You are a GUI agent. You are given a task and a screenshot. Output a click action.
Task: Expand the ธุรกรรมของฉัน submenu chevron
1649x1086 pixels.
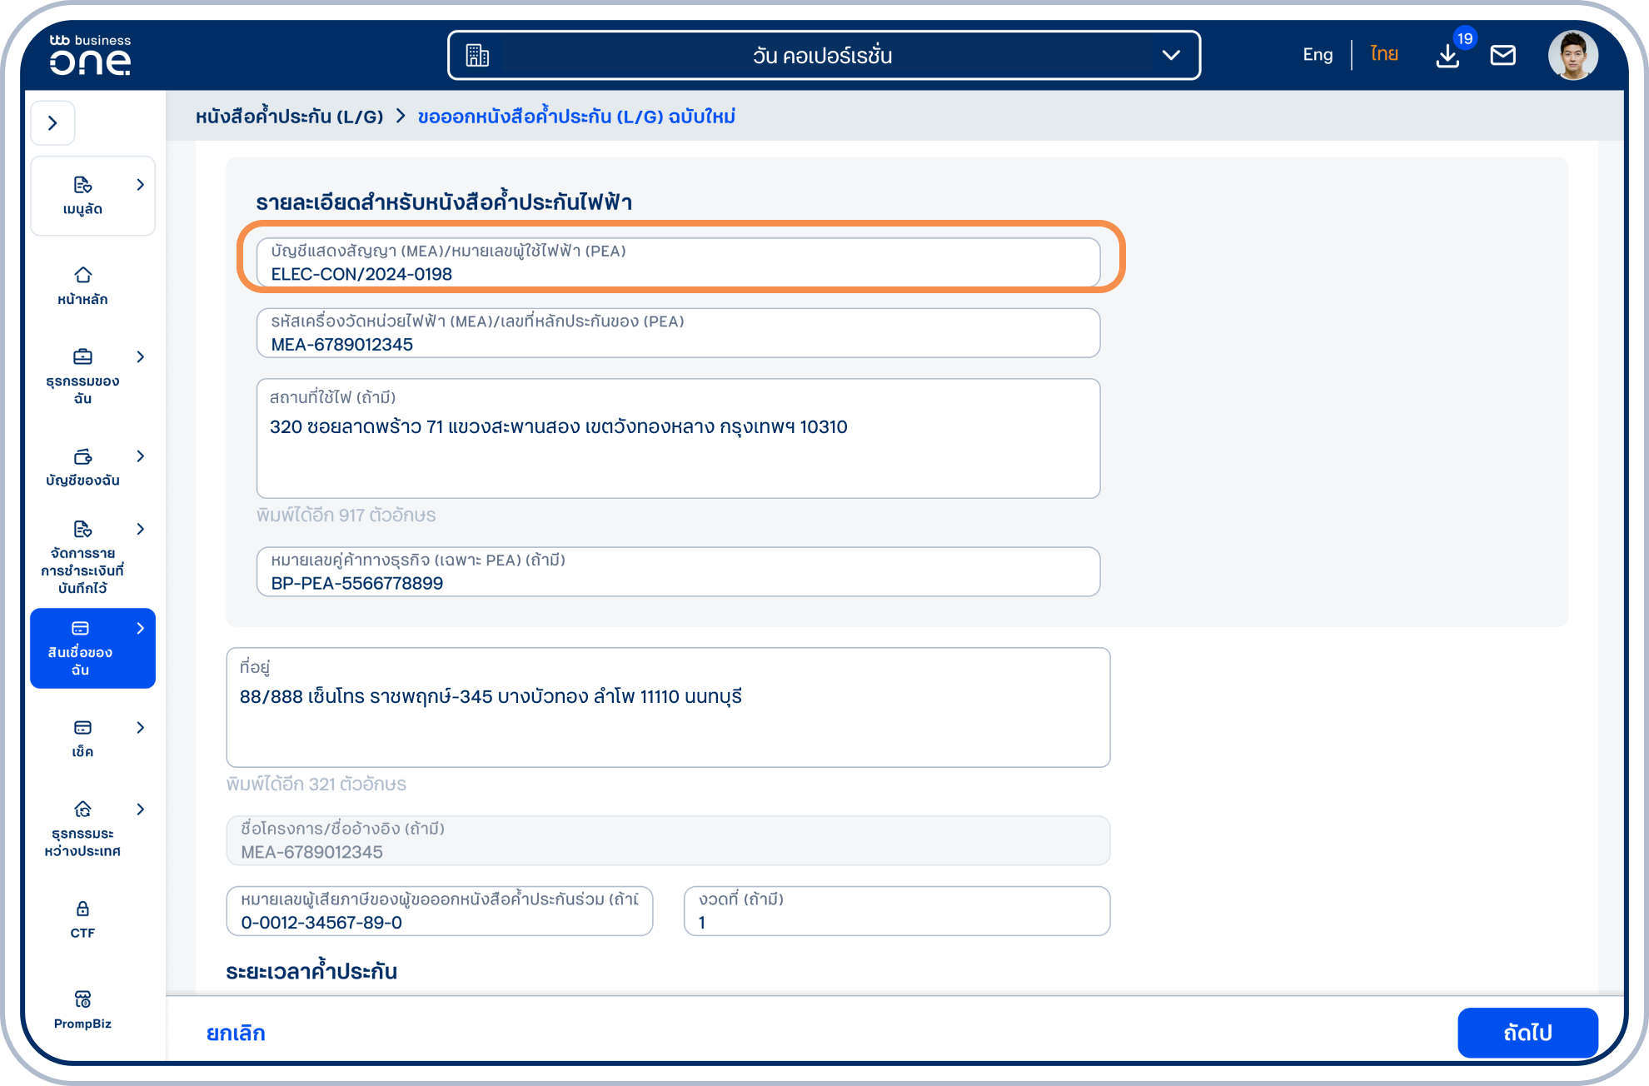click(140, 357)
